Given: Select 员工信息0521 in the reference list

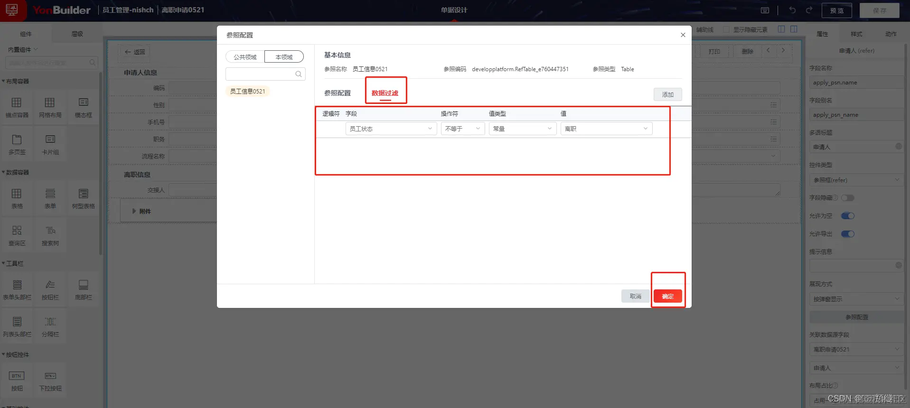Looking at the screenshot, I should (247, 91).
